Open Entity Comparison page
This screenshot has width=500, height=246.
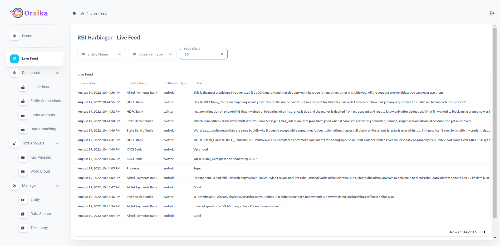click(x=46, y=101)
